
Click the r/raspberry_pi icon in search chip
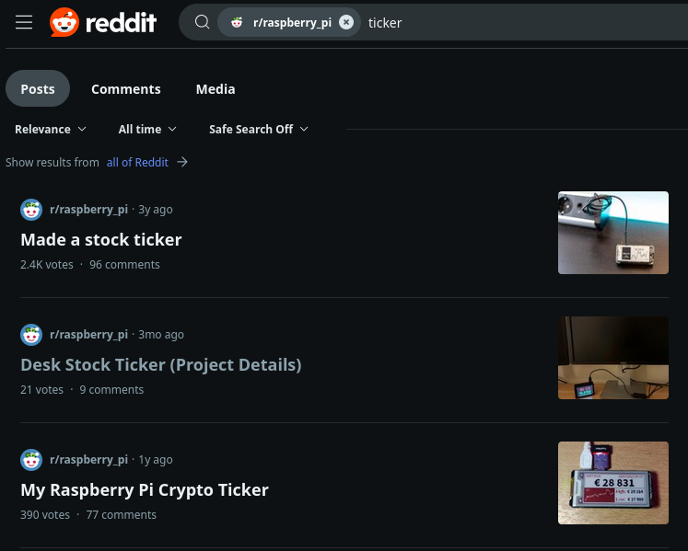coord(237,22)
